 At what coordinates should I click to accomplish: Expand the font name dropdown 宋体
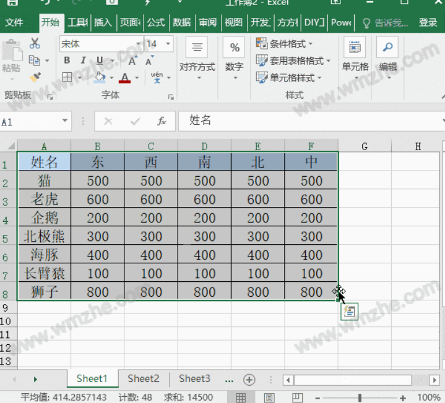point(138,44)
